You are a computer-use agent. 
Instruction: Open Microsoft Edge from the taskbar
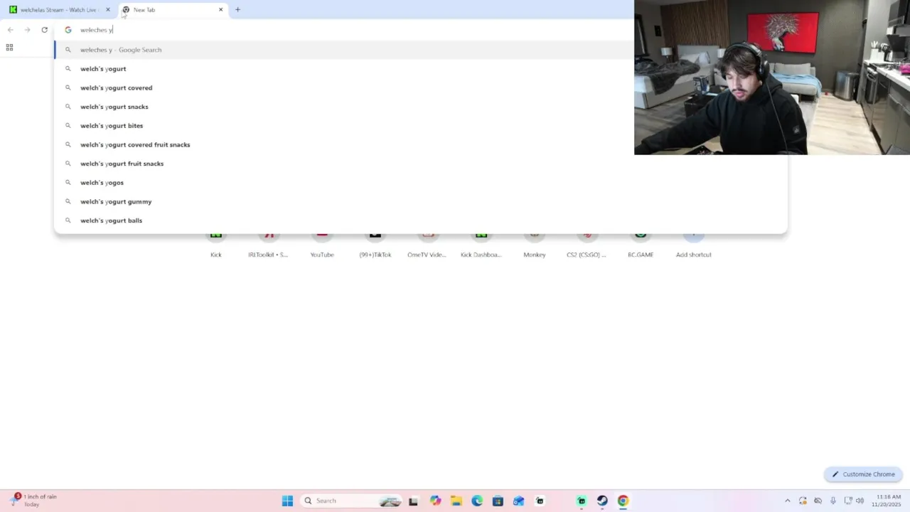pyautogui.click(x=477, y=501)
